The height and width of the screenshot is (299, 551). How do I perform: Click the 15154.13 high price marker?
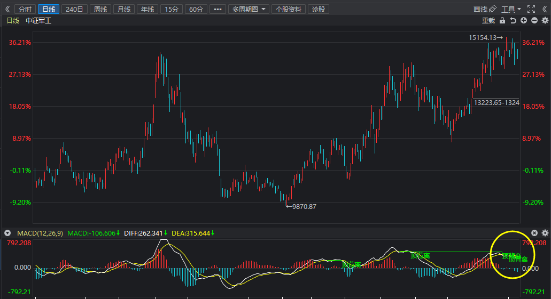pos(486,37)
